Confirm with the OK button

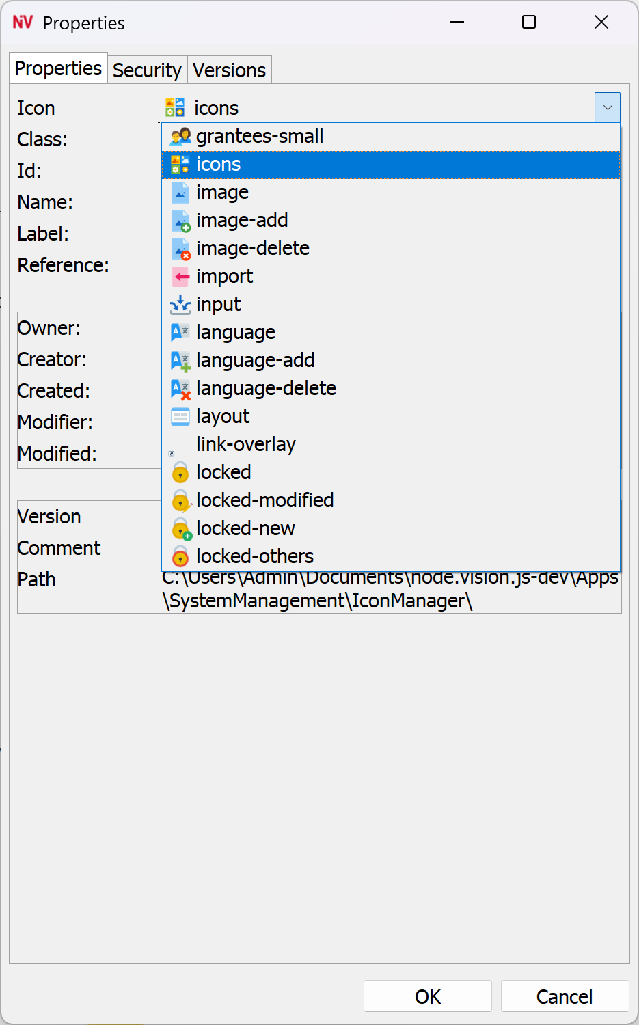click(428, 996)
